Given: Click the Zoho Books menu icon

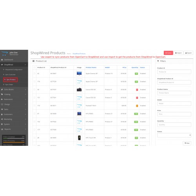Looking at the screenshot, I should [2, 89].
